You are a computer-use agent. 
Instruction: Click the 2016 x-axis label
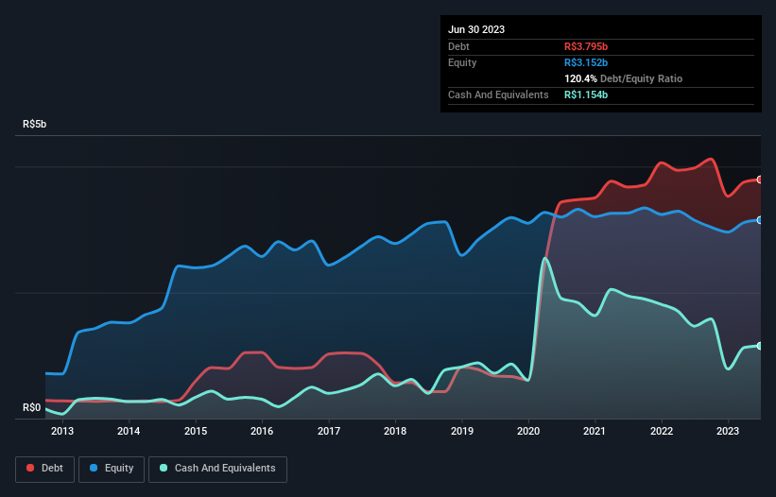[x=262, y=432]
